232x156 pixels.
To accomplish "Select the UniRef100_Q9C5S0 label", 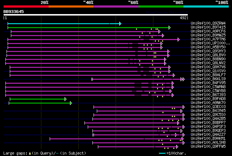I will (208, 115).
